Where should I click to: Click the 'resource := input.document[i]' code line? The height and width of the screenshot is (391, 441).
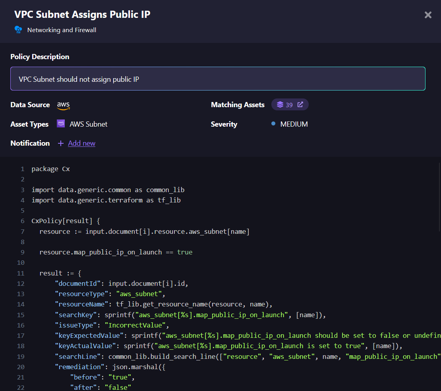point(144,231)
